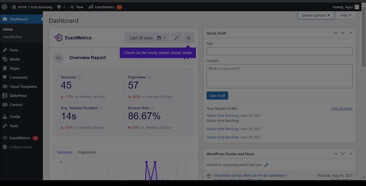Expand the Help panel
Viewport: 366px width, 186px height.
[346, 15]
